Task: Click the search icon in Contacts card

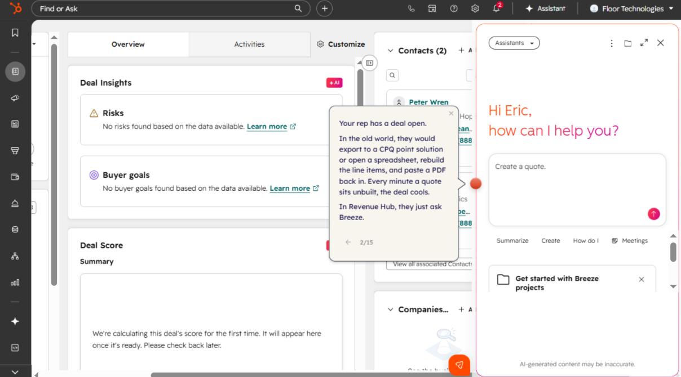Action: coord(392,75)
